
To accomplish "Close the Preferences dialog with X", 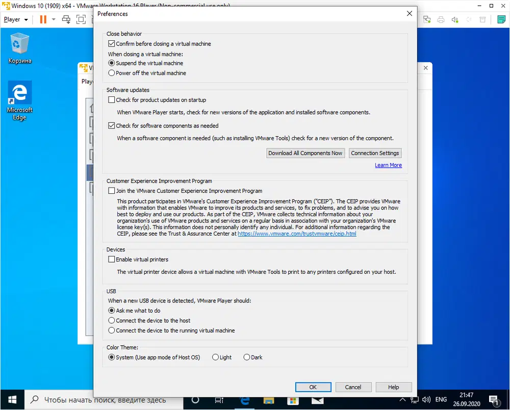I will tap(410, 13).
